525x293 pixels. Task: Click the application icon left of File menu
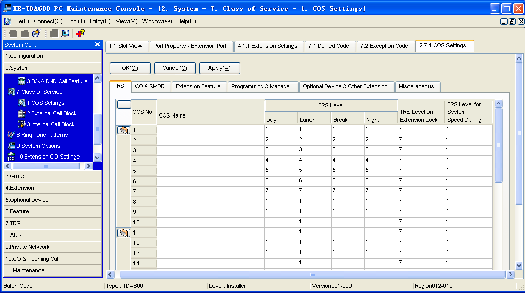point(7,22)
